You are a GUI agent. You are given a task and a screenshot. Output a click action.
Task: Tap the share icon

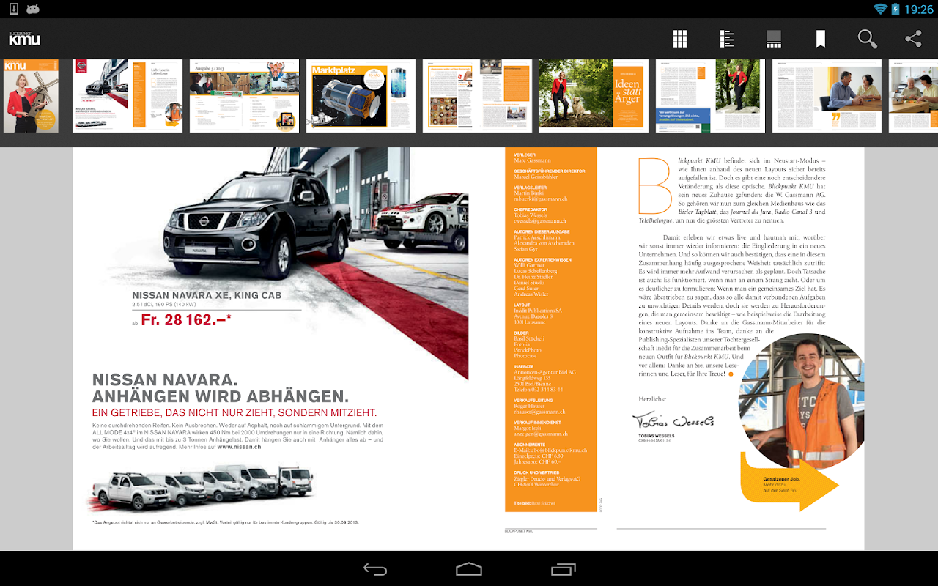tap(913, 39)
